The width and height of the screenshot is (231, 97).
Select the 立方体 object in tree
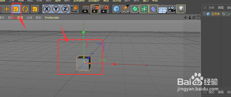[215, 14]
